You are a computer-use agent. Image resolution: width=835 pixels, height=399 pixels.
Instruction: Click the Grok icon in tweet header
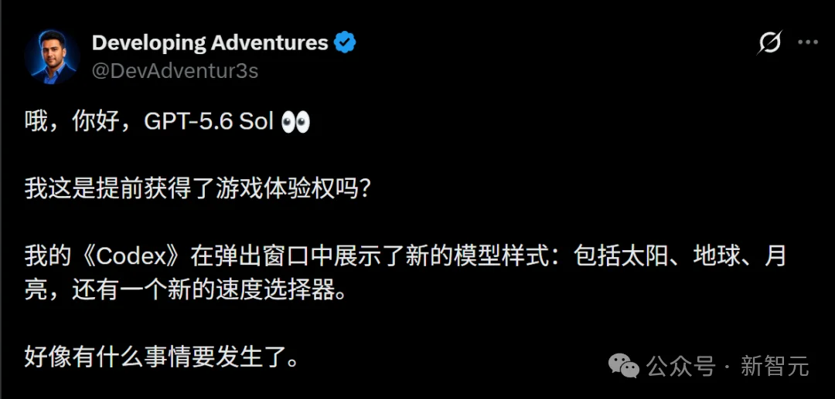click(769, 42)
